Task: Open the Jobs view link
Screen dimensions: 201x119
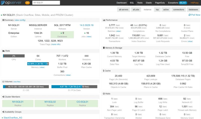Action: [89, 37]
